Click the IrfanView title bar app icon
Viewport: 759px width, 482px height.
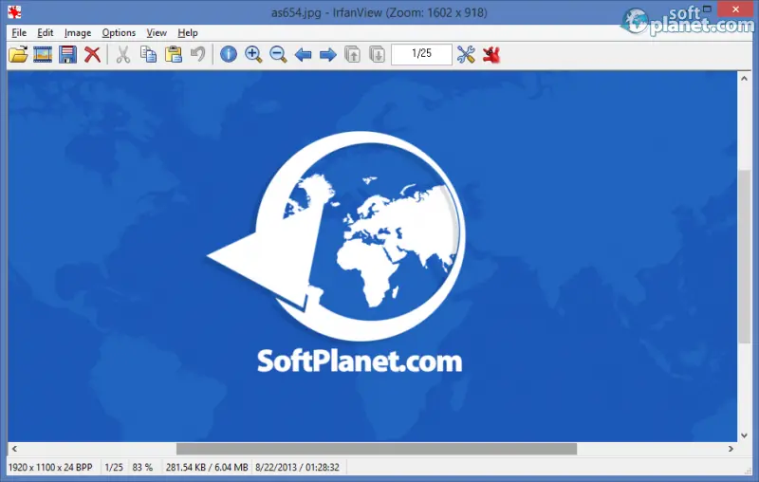point(14,12)
